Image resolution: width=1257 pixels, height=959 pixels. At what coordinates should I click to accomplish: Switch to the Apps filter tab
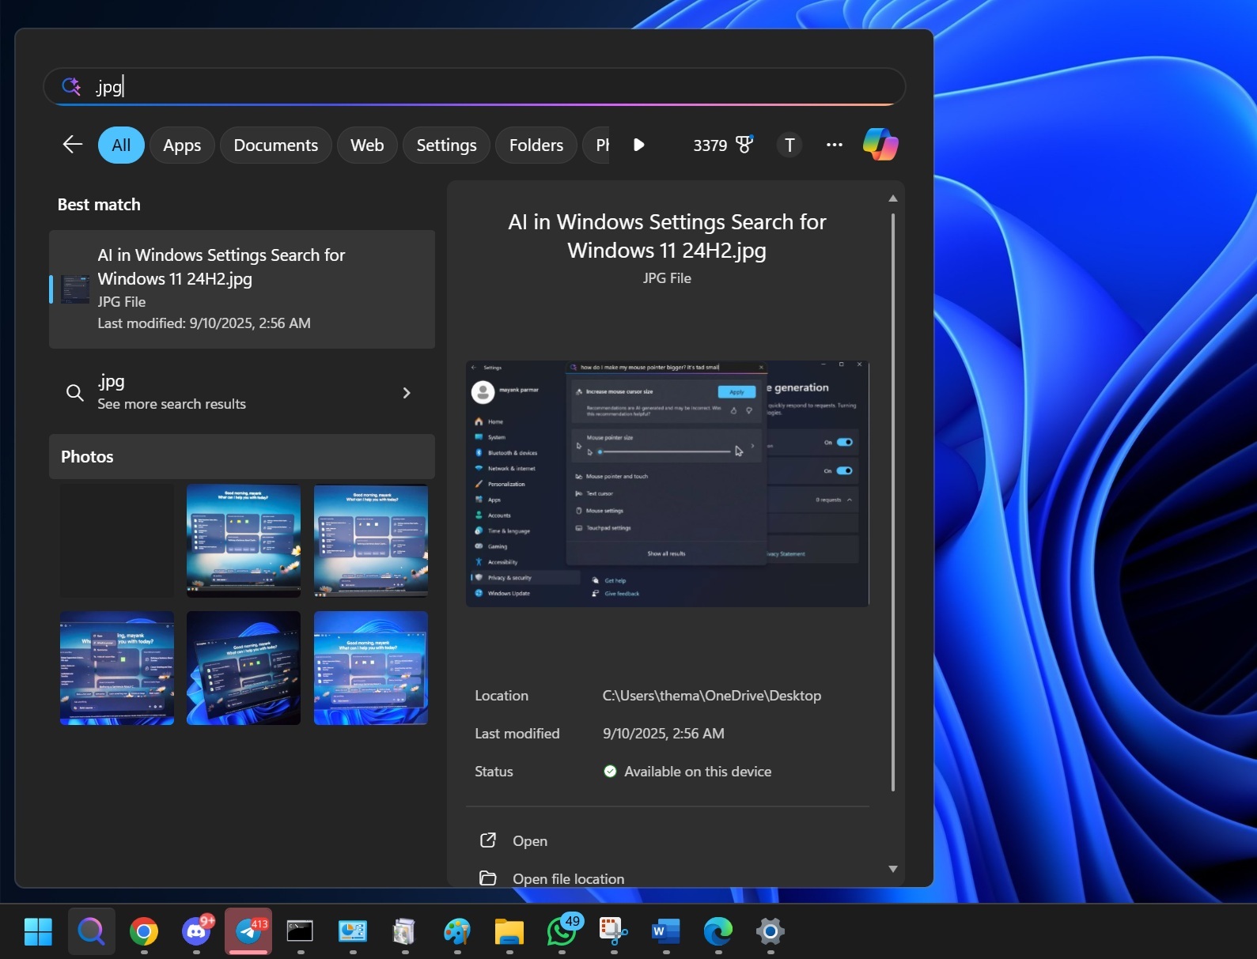point(182,145)
